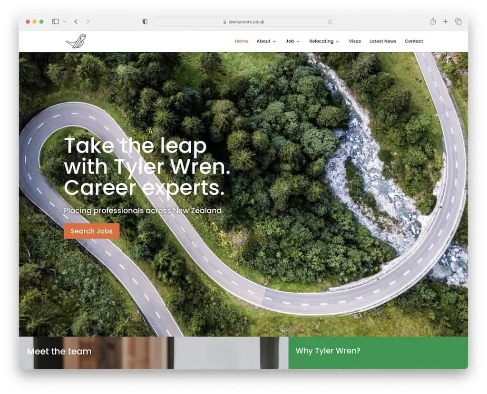Screen dimensions: 487x394
Task: Open a new tab with the plus icon
Action: (x=446, y=21)
